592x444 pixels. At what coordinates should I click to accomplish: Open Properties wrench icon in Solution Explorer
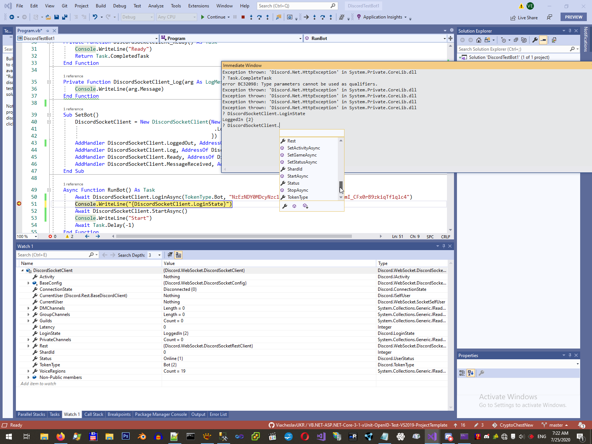tap(535, 40)
